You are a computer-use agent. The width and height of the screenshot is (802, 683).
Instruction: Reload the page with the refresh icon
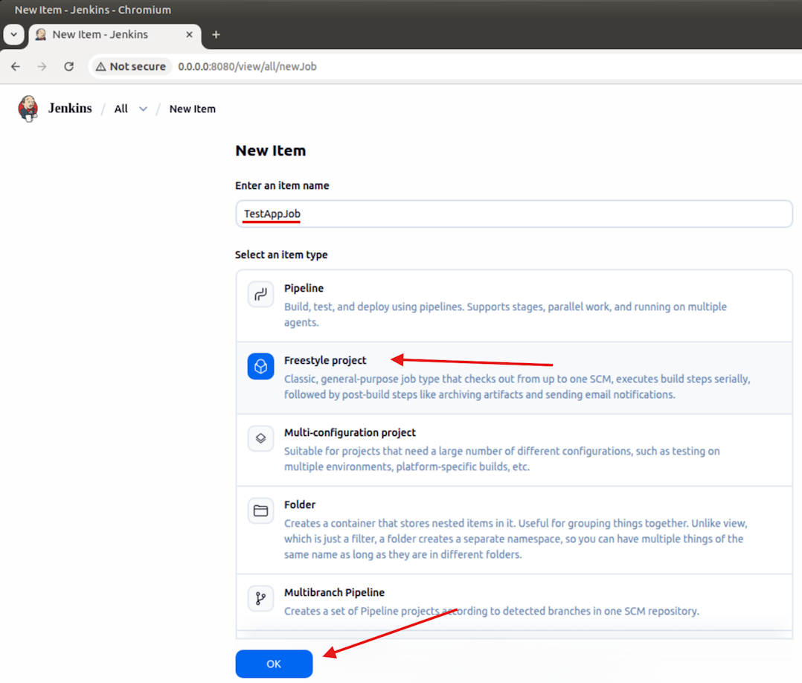(x=69, y=66)
